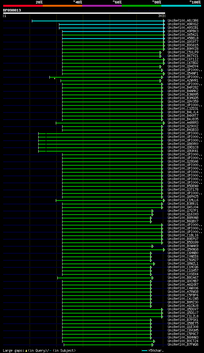Open the UniRef100_C1LZL8 hit label
This screenshot has height=353, width=204.
coord(183,317)
